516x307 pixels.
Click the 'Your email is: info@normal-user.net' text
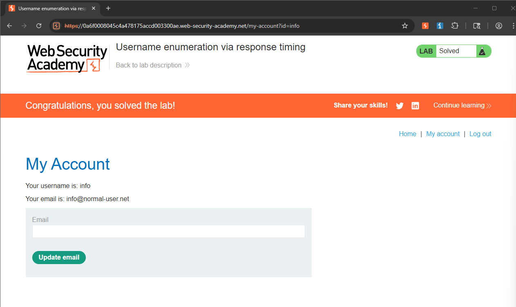pos(77,199)
